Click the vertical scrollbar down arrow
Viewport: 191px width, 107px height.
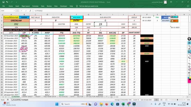click(x=190, y=95)
